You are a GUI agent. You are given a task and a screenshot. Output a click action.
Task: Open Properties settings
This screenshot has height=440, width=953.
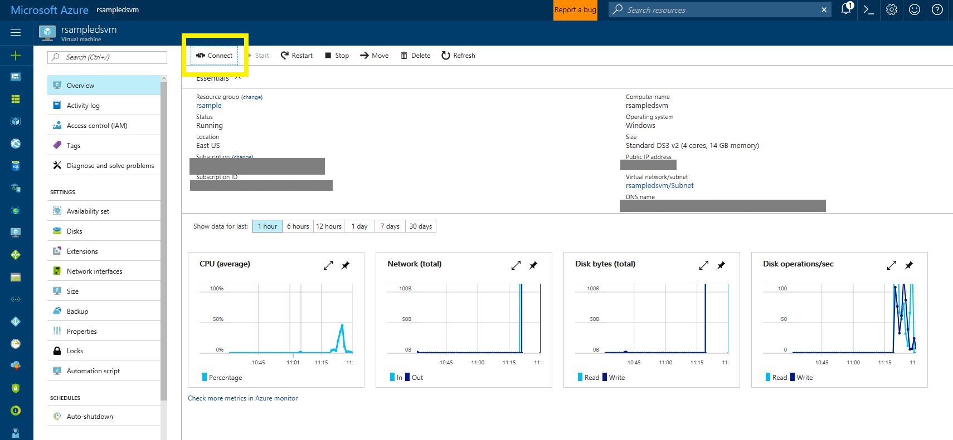tap(104, 331)
